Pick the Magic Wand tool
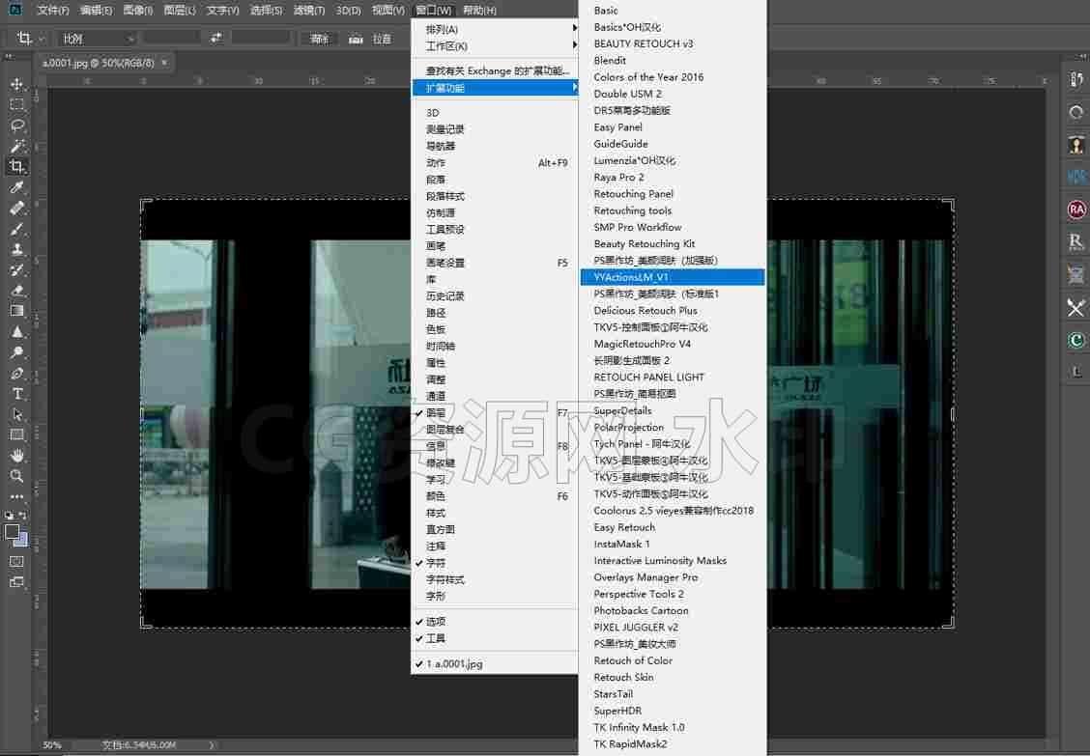1090x756 pixels. click(x=16, y=146)
